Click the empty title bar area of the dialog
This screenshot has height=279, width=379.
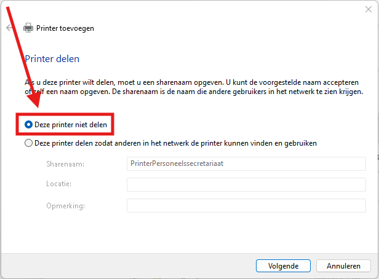(x=185, y=8)
